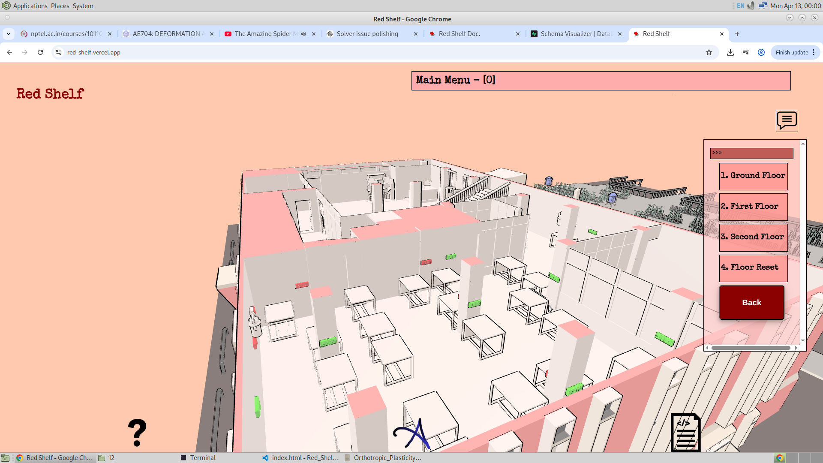
Task: Open the code document icon
Action: click(x=686, y=433)
